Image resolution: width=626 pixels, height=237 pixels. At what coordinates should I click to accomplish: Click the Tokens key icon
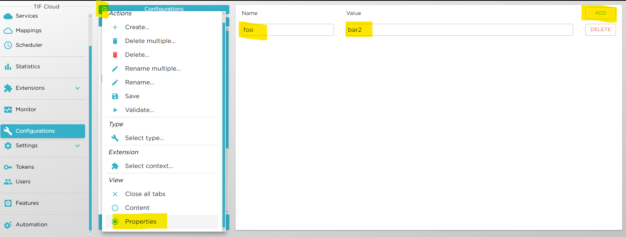(8, 167)
